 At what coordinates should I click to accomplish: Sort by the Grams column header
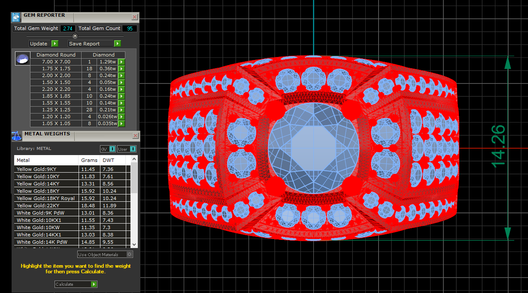89,160
